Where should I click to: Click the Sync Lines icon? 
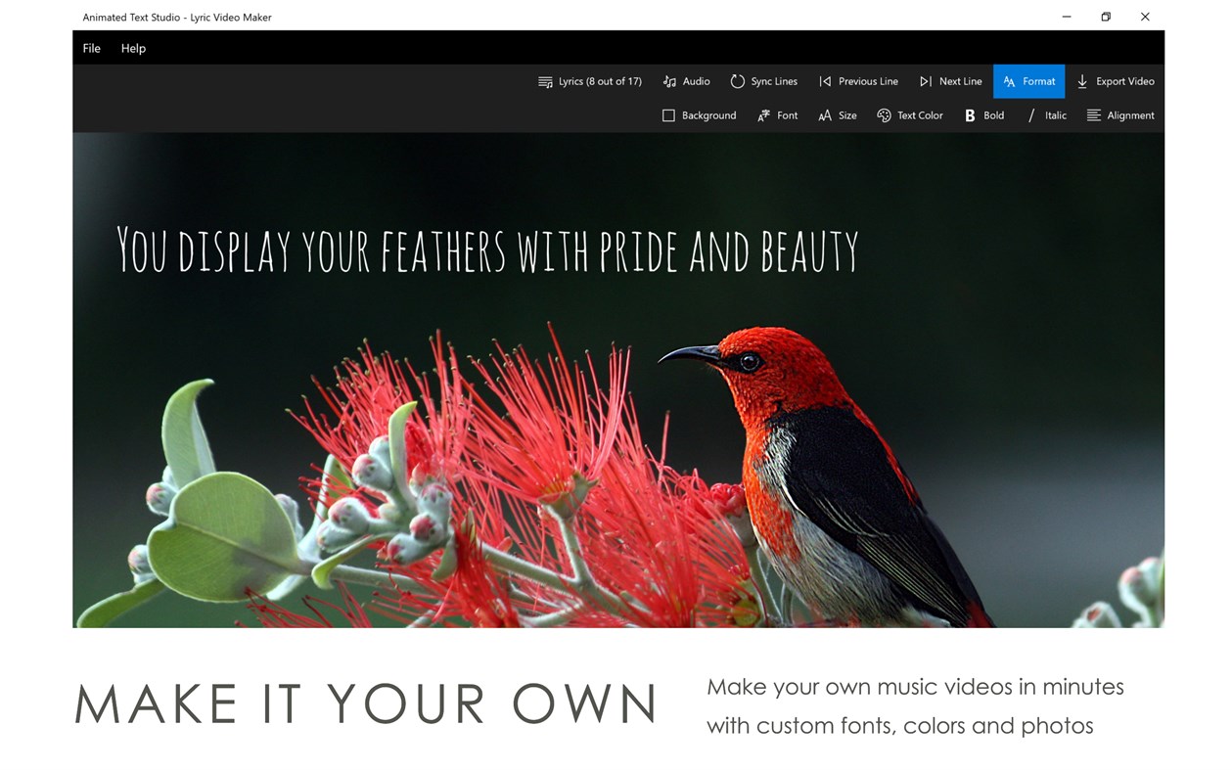point(738,81)
